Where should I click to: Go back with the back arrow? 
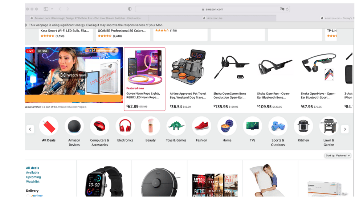click(60, 9)
